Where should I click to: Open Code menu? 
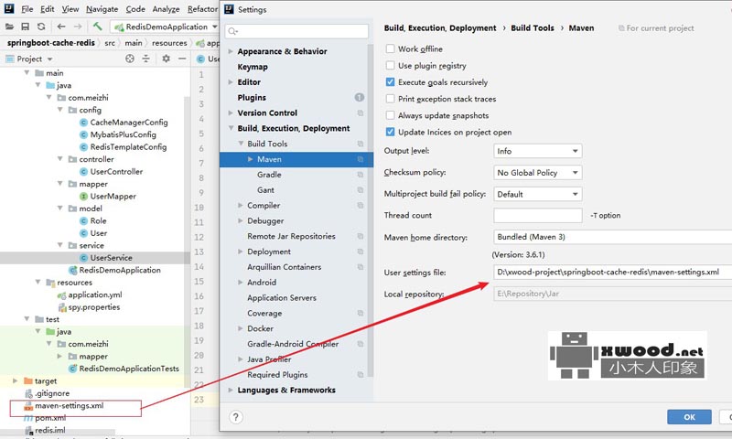coord(135,9)
